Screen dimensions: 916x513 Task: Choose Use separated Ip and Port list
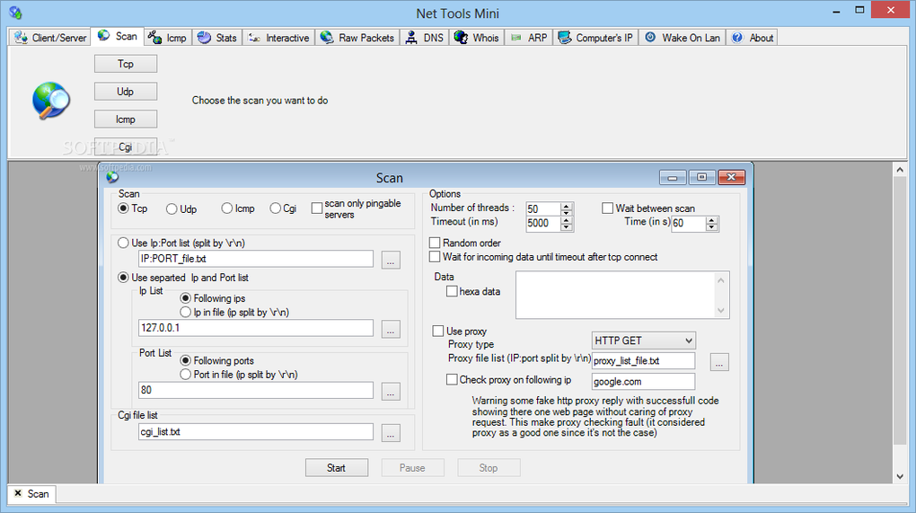[x=123, y=277]
